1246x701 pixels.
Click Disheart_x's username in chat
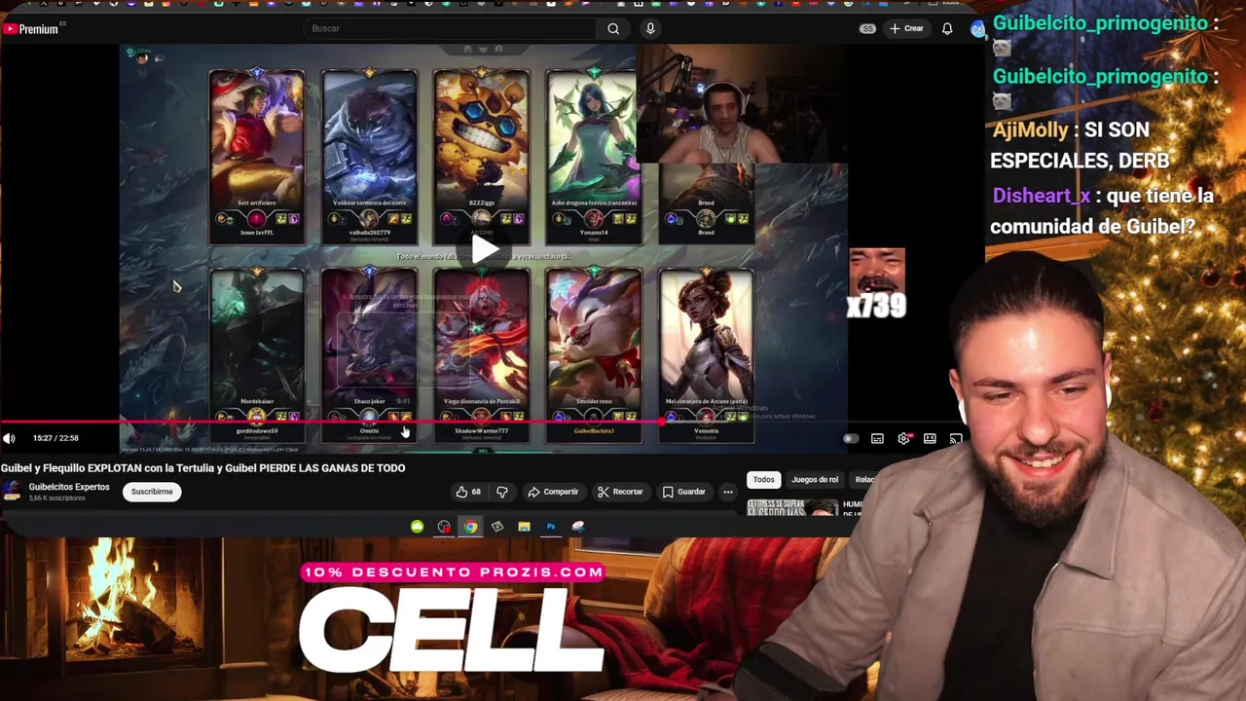pos(1041,196)
